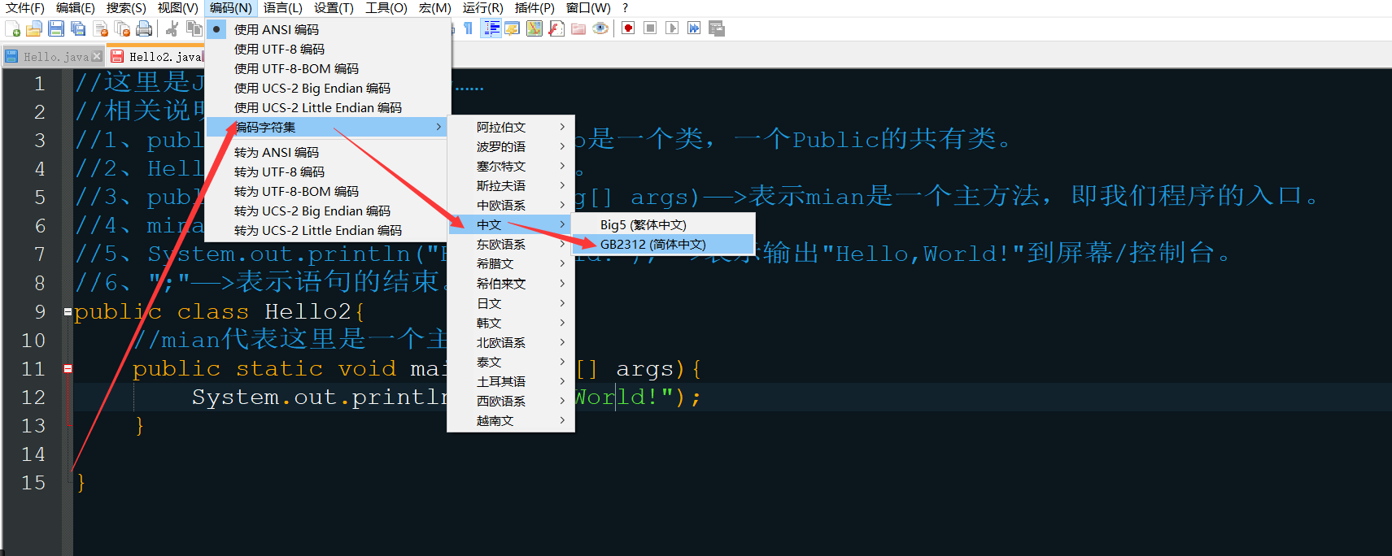Expand the 北欧语系 character set submenu

(511, 342)
